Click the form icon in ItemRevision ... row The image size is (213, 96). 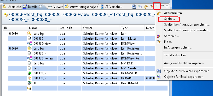coord(30,53)
